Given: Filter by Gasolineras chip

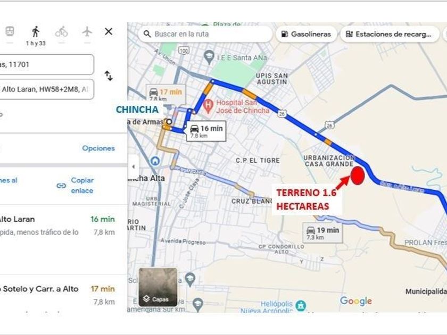Looking at the screenshot, I should [x=306, y=34].
